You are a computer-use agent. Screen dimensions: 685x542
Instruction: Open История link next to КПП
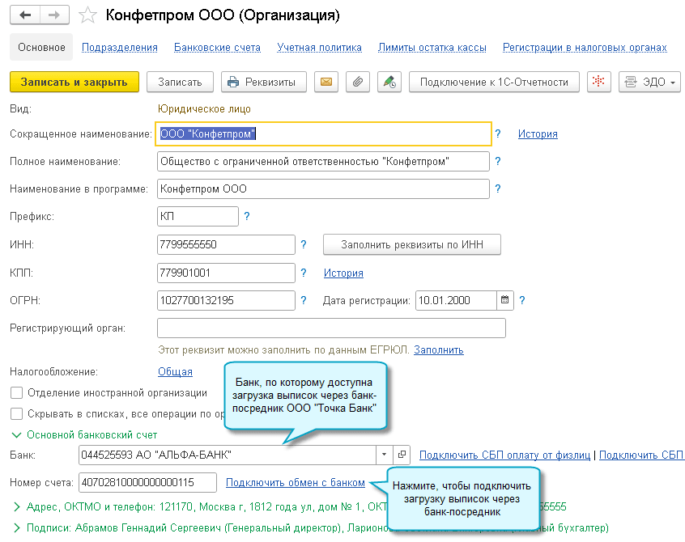pyautogui.click(x=343, y=273)
